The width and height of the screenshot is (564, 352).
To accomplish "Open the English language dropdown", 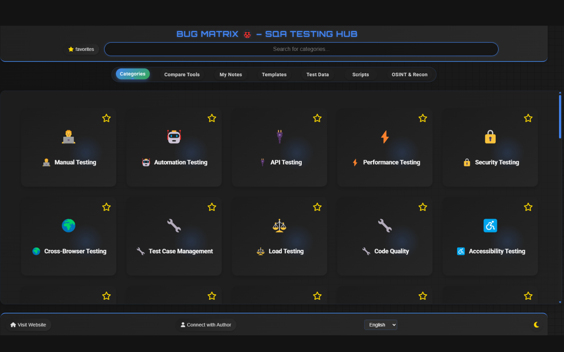I will pos(381,325).
